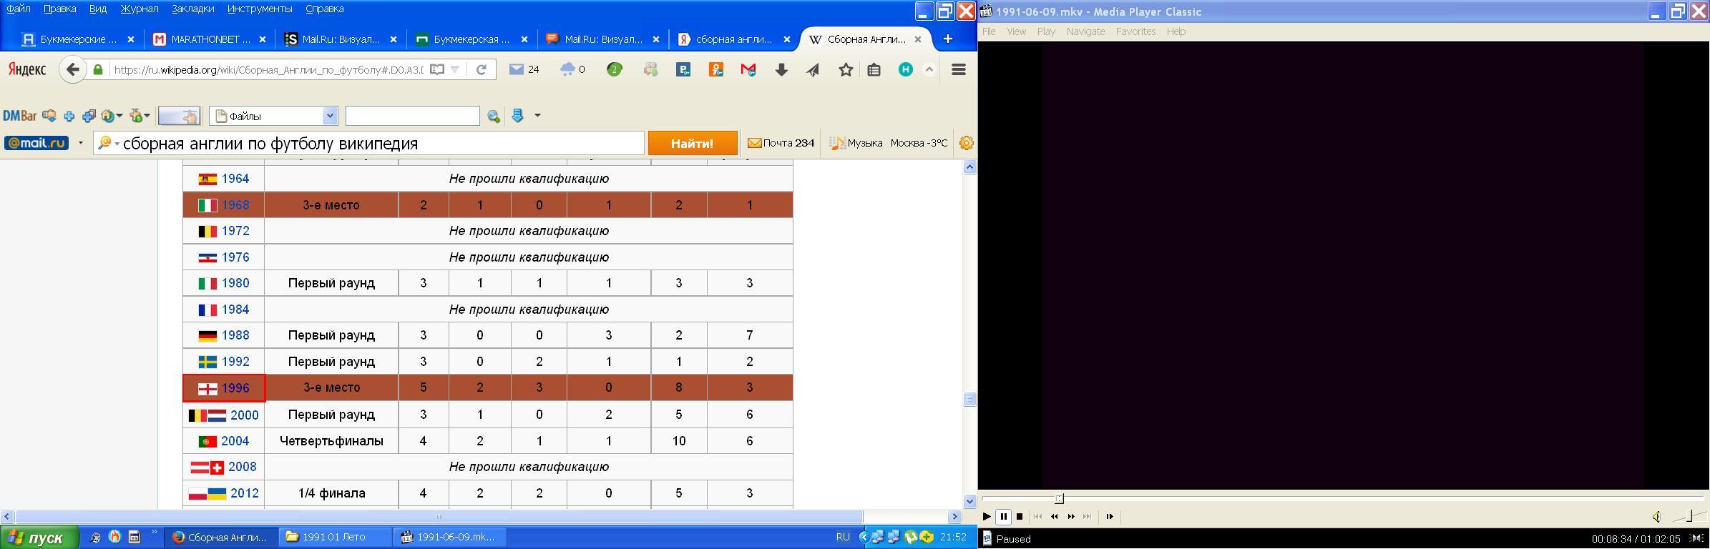Image resolution: width=1710 pixels, height=549 pixels.
Task: Bookmark this page with the star icon
Action: (846, 69)
